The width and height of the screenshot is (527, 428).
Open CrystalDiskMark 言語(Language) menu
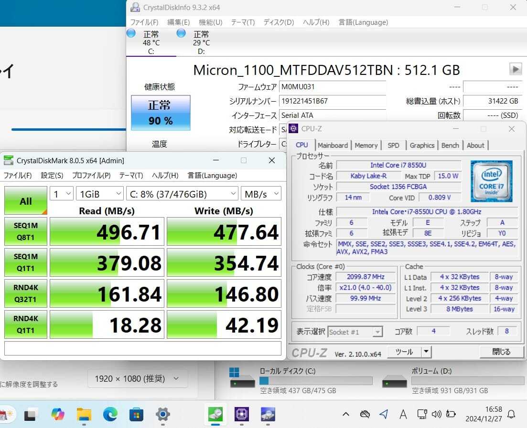point(212,175)
